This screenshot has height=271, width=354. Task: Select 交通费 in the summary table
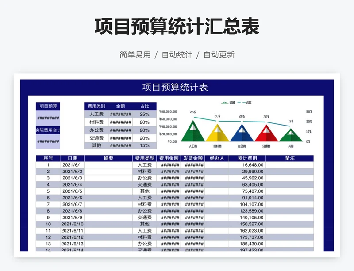point(96,138)
